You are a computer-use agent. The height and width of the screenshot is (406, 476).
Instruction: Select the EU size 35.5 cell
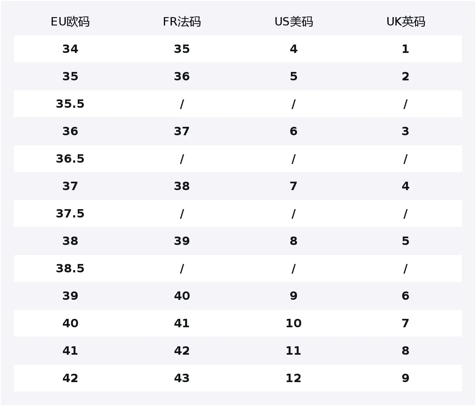[70, 104]
